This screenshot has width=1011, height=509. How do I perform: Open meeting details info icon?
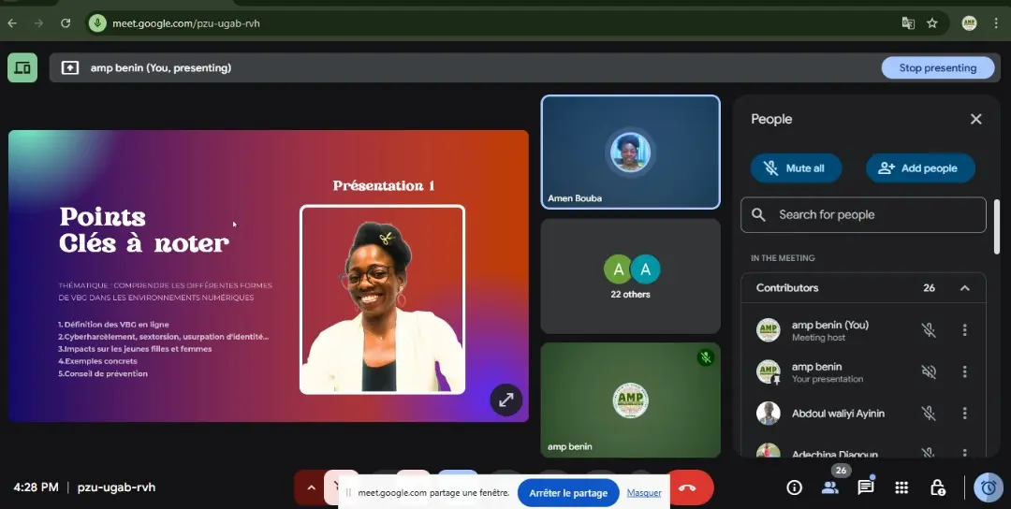click(x=794, y=487)
